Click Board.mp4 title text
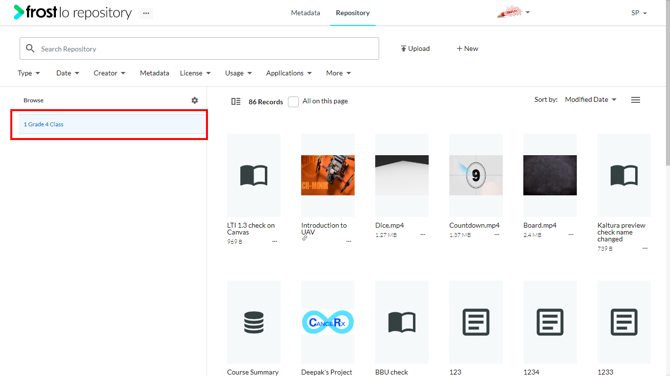The height and width of the screenshot is (376, 670). [x=540, y=225]
